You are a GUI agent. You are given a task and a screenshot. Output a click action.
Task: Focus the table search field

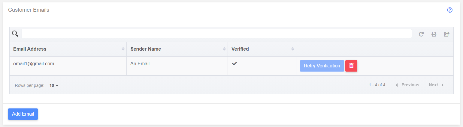(216, 34)
